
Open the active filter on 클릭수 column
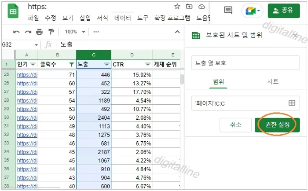72,64
